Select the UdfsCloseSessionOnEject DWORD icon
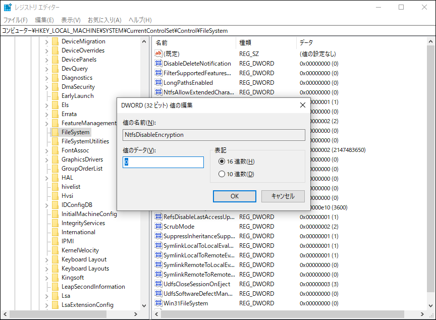 tap(158, 284)
